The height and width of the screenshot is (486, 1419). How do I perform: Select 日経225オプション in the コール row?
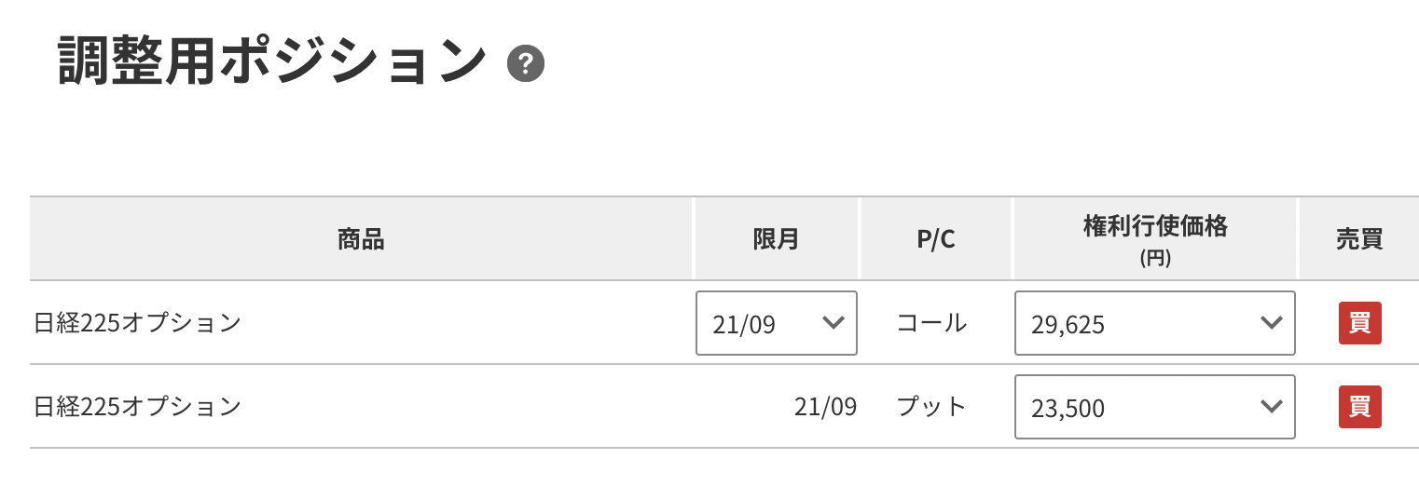click(138, 323)
